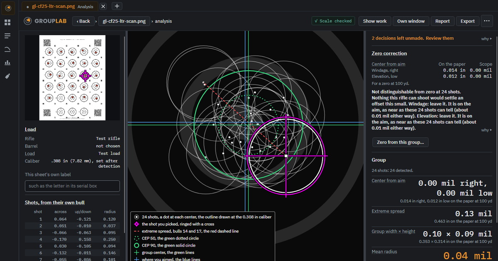Click the 24 shots legend marker icon

tap(137, 217)
